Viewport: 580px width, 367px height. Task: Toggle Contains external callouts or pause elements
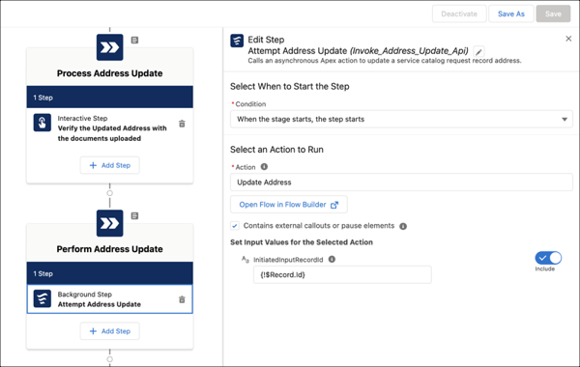pos(235,225)
